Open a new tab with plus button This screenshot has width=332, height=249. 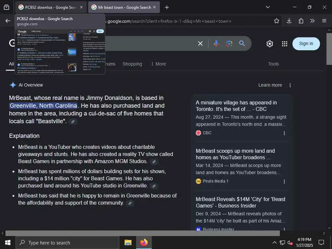point(167,7)
